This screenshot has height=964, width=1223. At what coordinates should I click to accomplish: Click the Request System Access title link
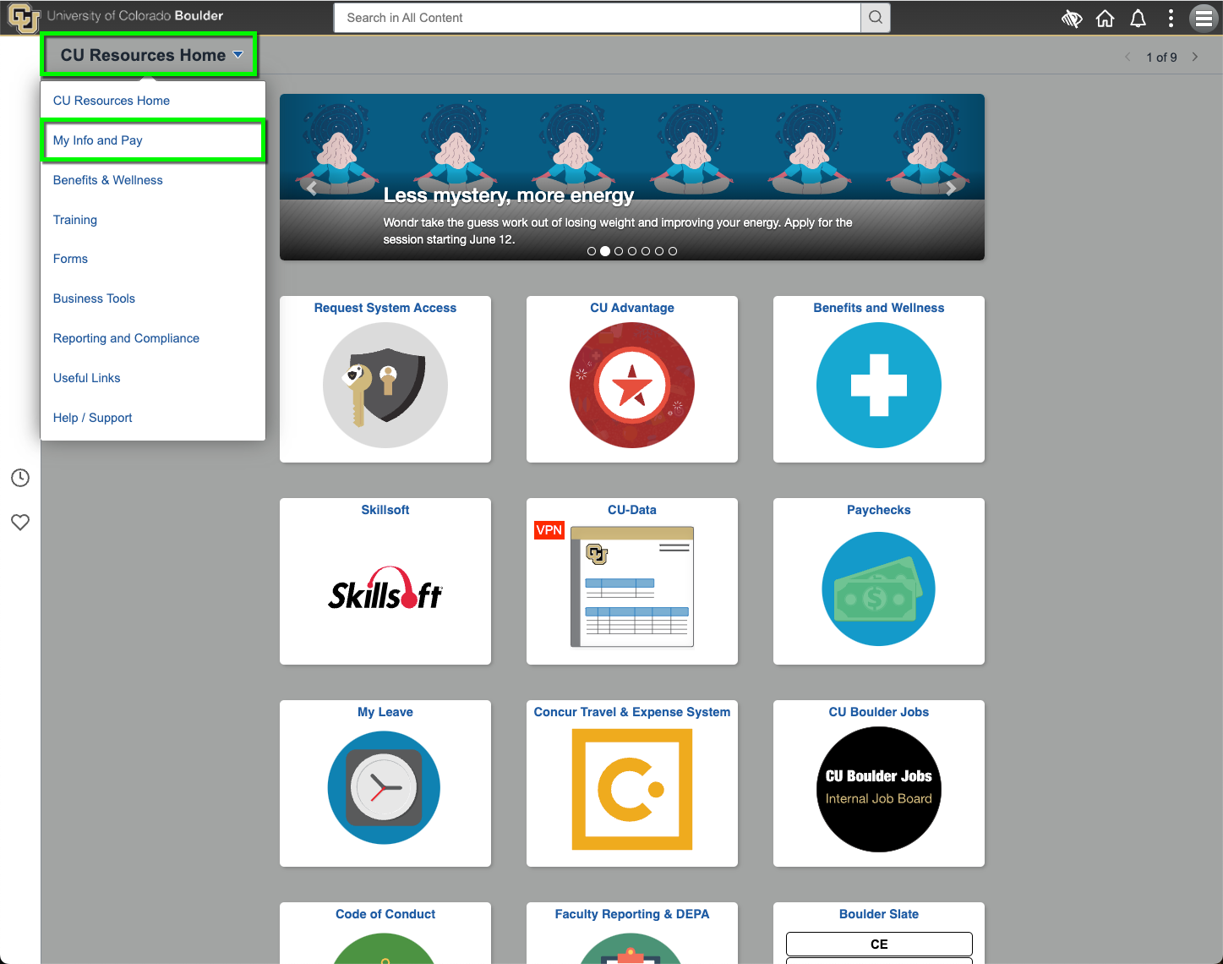click(385, 308)
